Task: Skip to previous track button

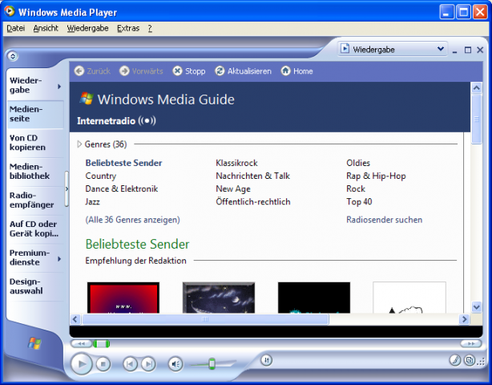Action: pos(130,364)
